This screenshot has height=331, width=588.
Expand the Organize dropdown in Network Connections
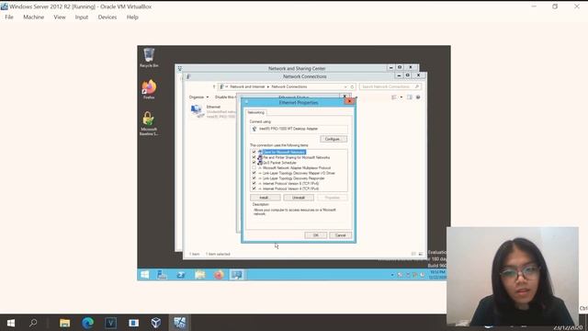[198, 97]
